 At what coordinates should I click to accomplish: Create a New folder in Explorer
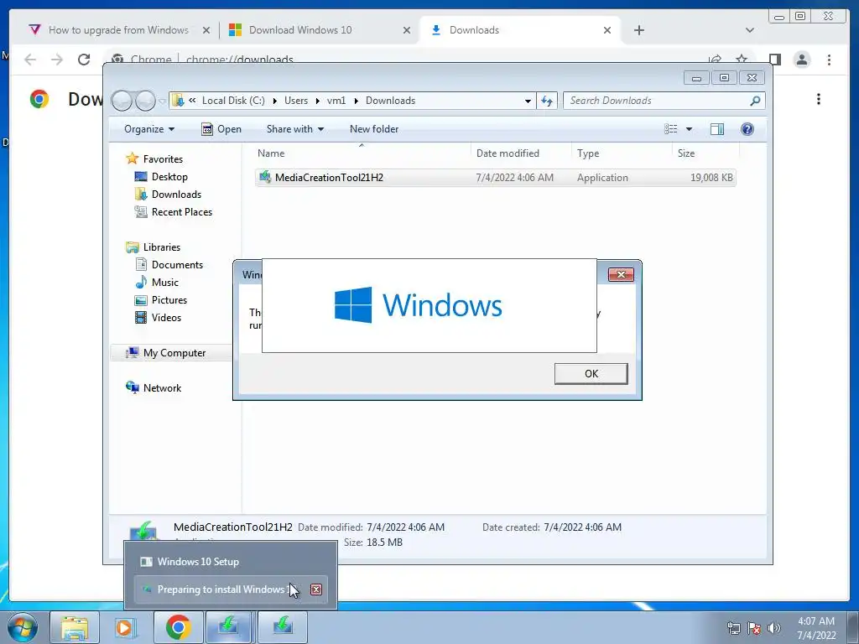click(374, 129)
